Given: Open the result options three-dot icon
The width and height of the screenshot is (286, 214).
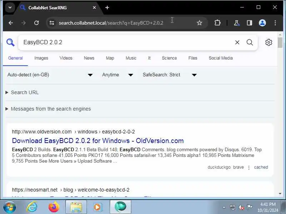Looking at the screenshot, I should [249, 167].
